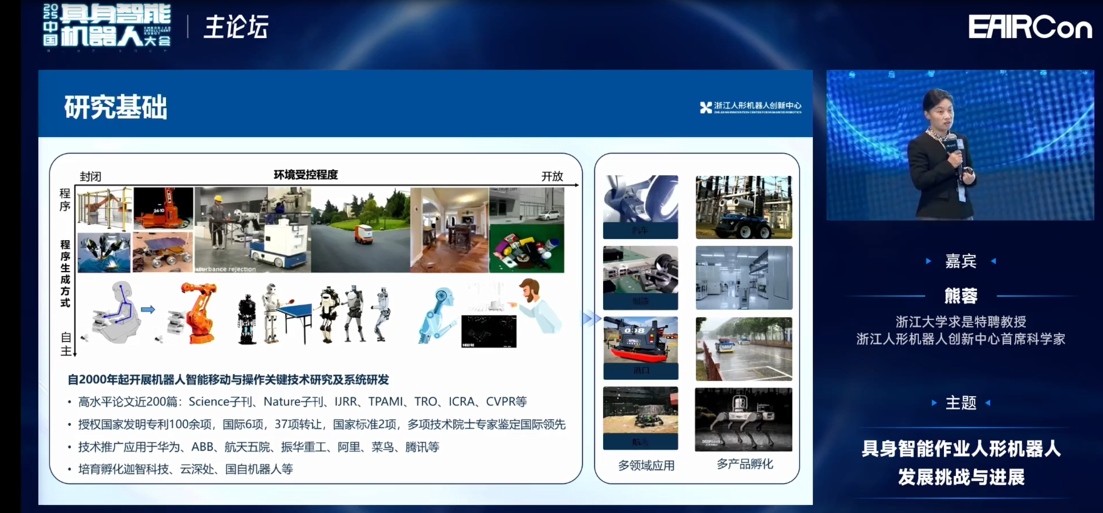Click the 具身智能作业人形机器人 topic title

(961, 449)
